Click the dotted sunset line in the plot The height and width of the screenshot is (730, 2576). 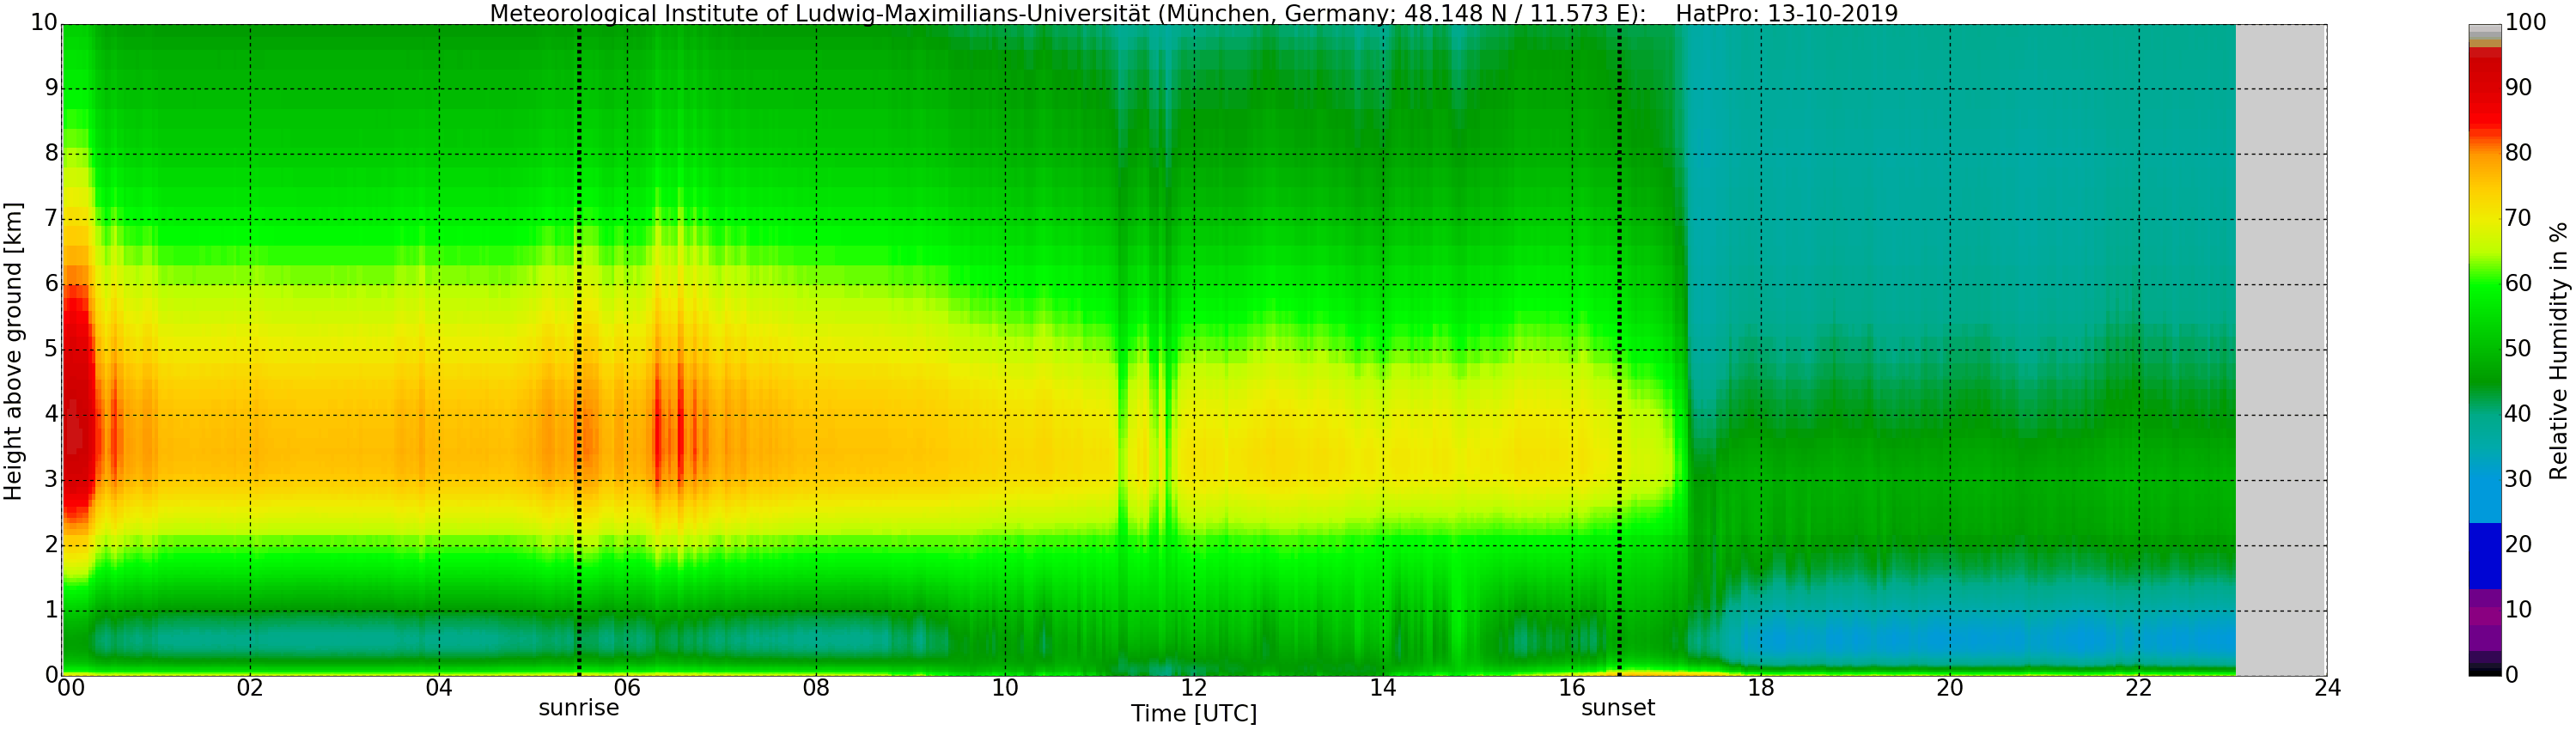click(x=1619, y=350)
